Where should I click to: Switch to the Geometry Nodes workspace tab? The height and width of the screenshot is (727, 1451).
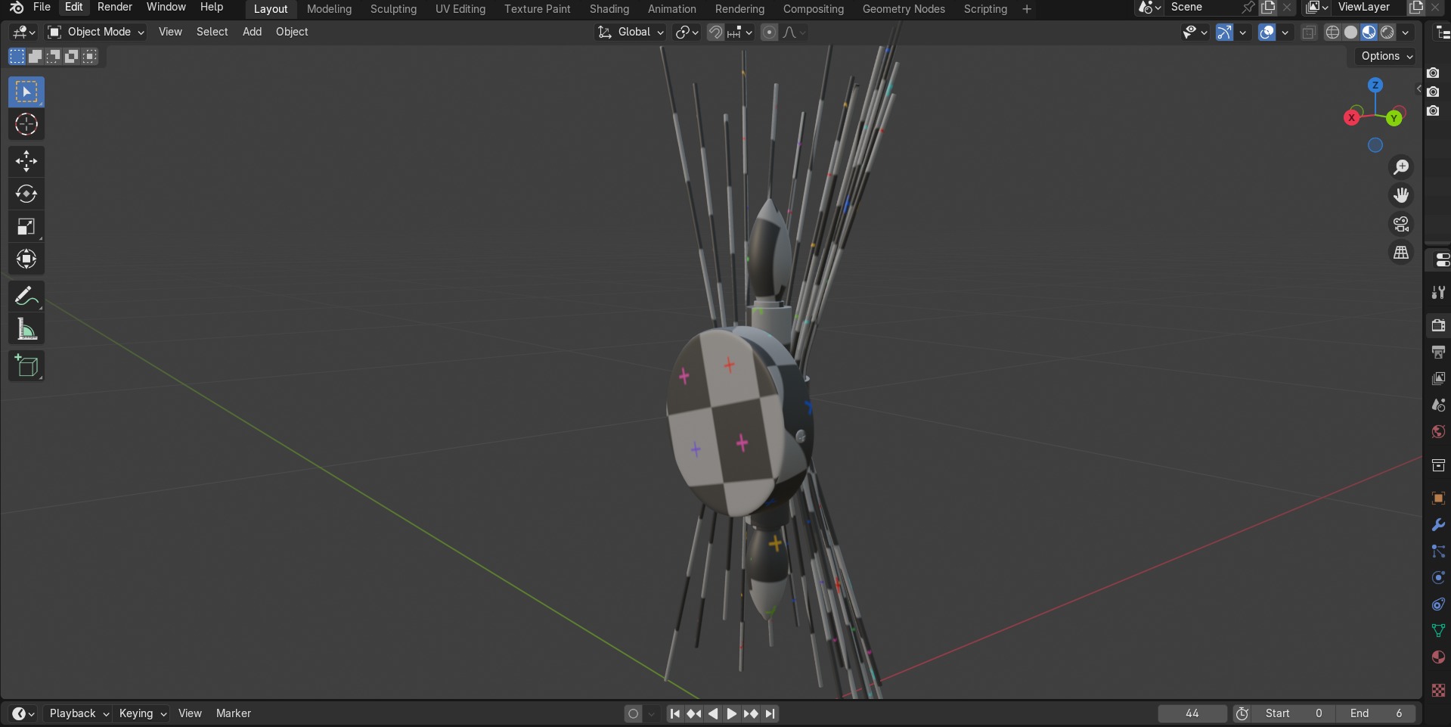(904, 9)
